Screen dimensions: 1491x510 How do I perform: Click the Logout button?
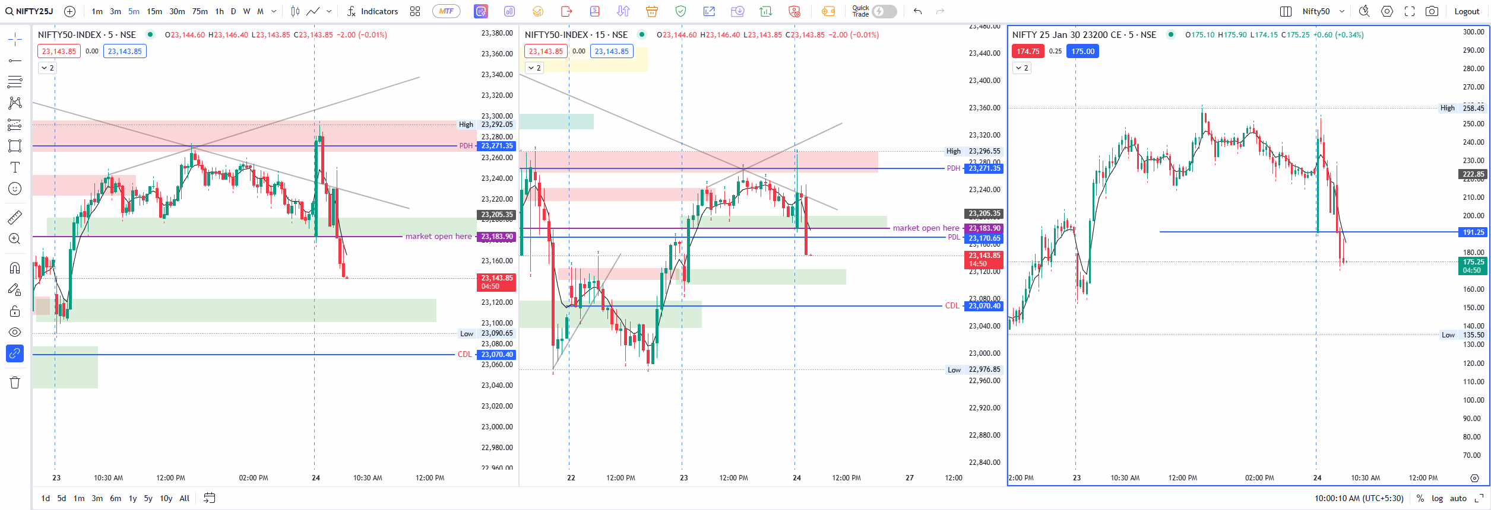(x=1467, y=11)
